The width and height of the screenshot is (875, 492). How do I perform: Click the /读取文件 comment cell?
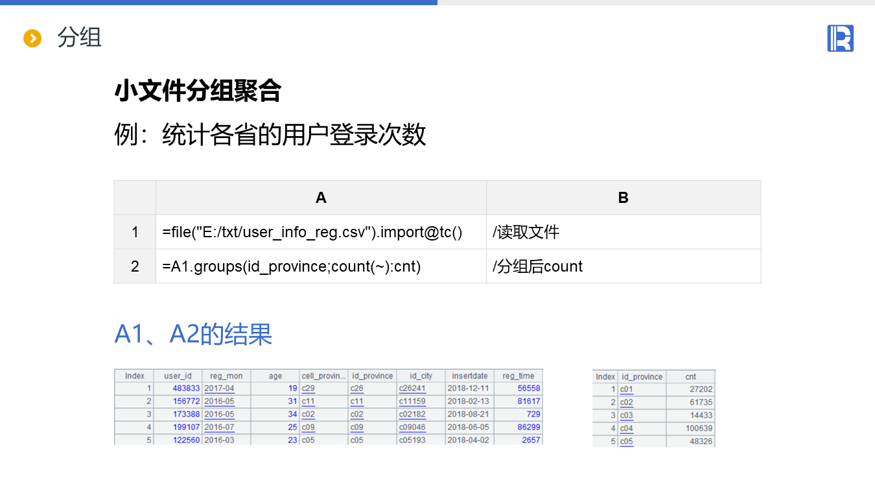(x=526, y=232)
